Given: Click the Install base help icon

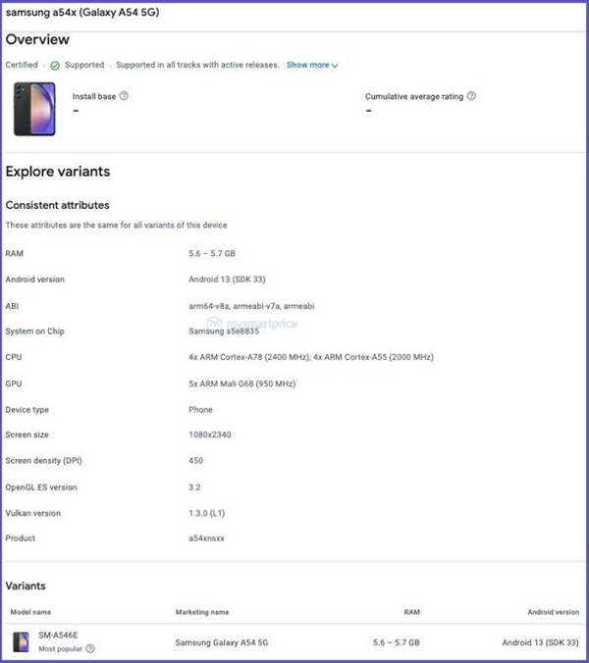Looking at the screenshot, I should [124, 96].
